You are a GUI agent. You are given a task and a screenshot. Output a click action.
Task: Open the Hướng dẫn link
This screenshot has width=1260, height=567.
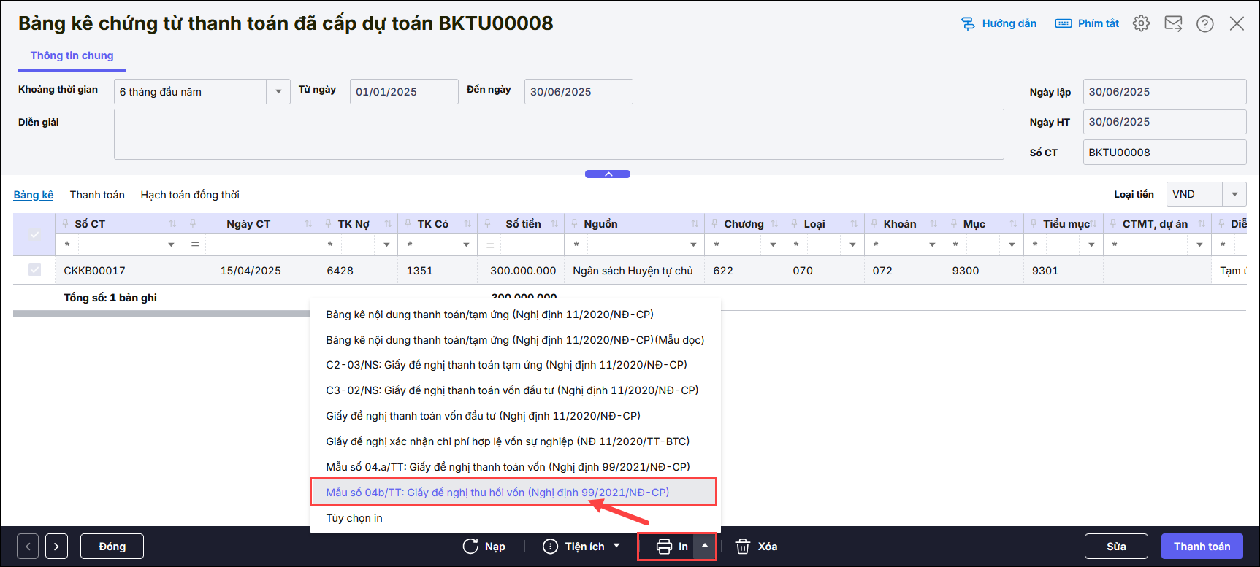click(x=1009, y=23)
